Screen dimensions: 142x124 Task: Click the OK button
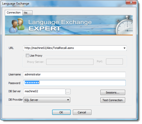click(x=61, y=112)
